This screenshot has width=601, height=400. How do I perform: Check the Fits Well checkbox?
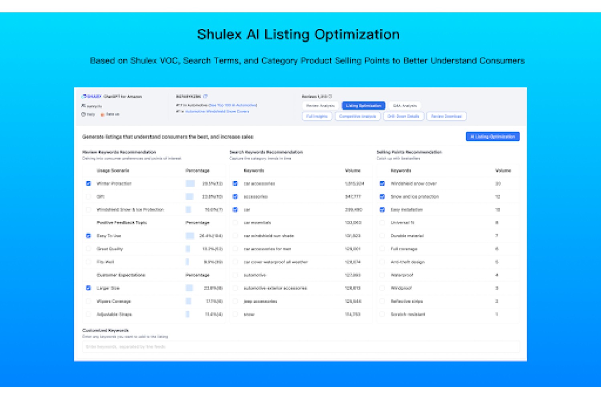click(88, 262)
